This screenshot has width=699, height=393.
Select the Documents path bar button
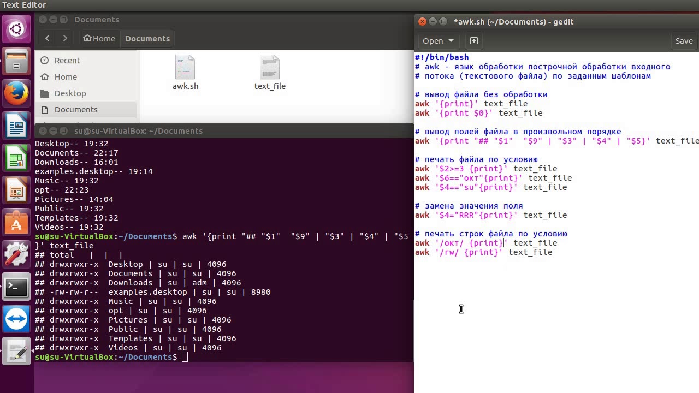[x=147, y=39]
